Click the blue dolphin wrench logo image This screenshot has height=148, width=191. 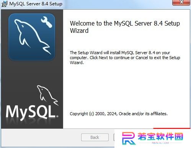(x=32, y=37)
